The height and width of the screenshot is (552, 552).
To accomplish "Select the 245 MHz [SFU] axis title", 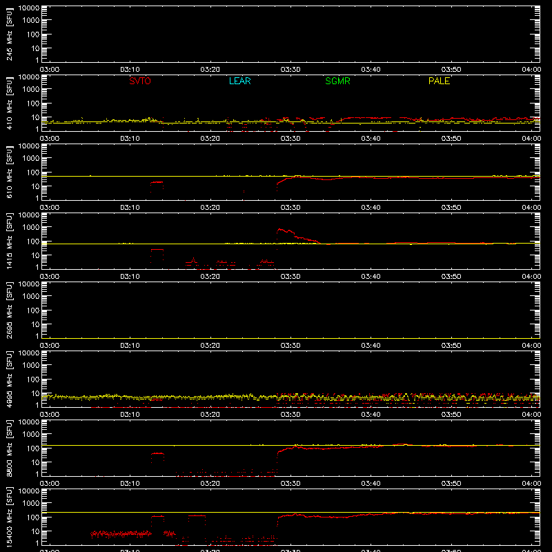I will pyautogui.click(x=9, y=34).
